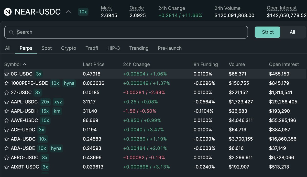Favorite AAPL-USDC using the star
The width and height of the screenshot is (307, 177).
(x=7, y=102)
